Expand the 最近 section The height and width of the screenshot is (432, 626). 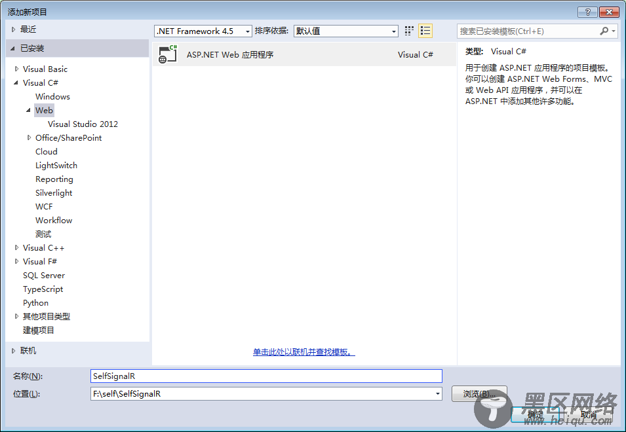tap(13, 29)
